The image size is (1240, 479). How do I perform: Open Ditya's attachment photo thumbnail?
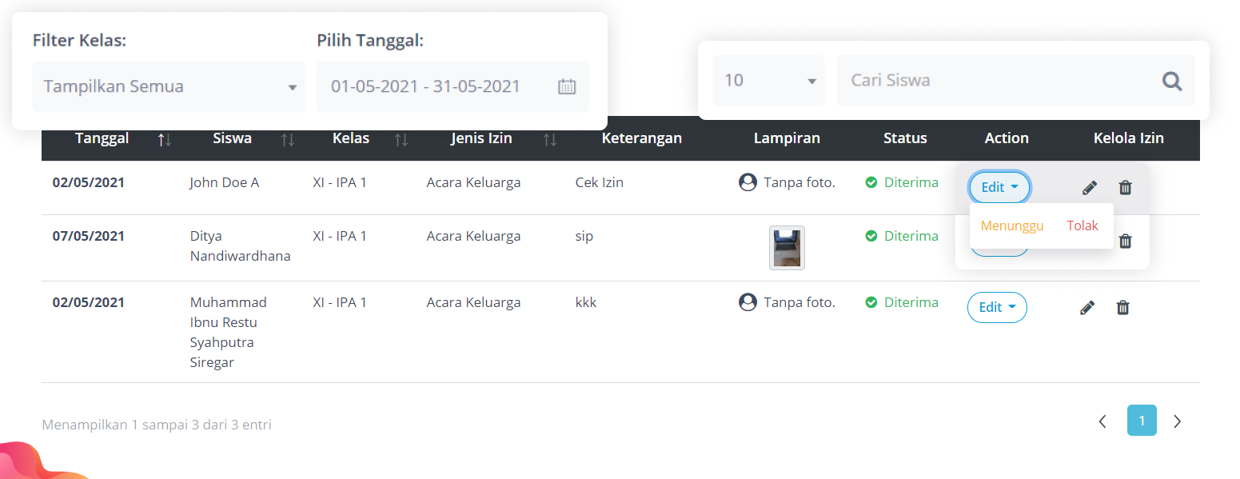tap(787, 248)
